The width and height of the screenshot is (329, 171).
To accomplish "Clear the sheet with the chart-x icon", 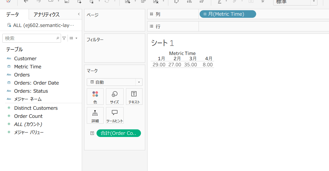I will 156,1.
